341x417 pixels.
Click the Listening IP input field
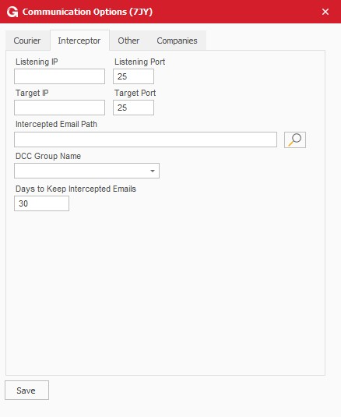[59, 76]
